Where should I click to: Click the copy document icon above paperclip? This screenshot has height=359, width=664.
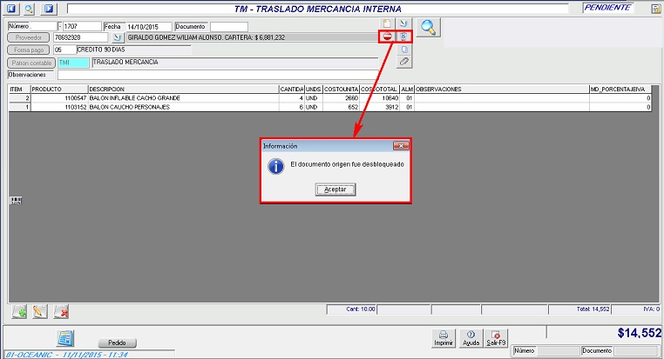[x=403, y=50]
